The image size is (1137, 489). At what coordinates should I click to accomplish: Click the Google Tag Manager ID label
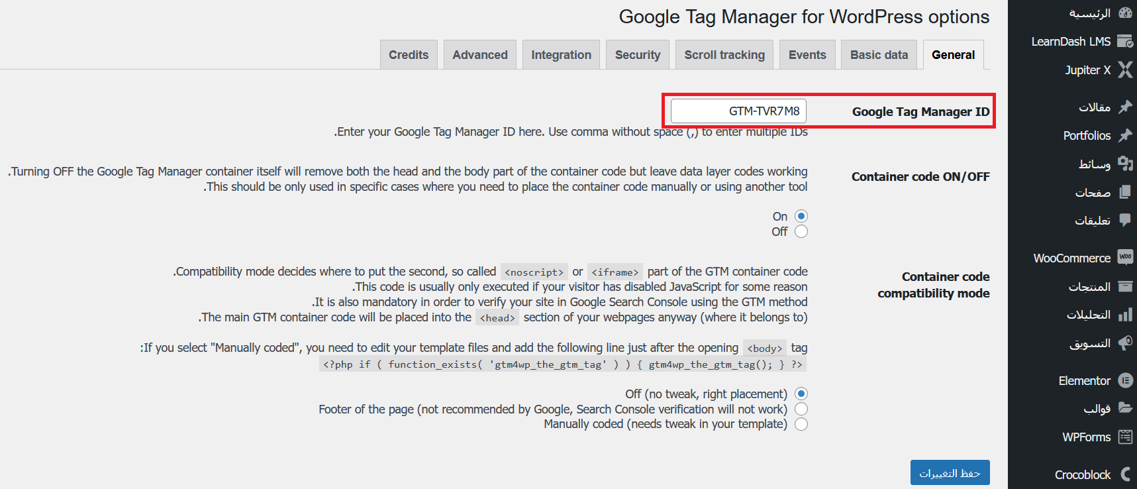[x=920, y=111]
